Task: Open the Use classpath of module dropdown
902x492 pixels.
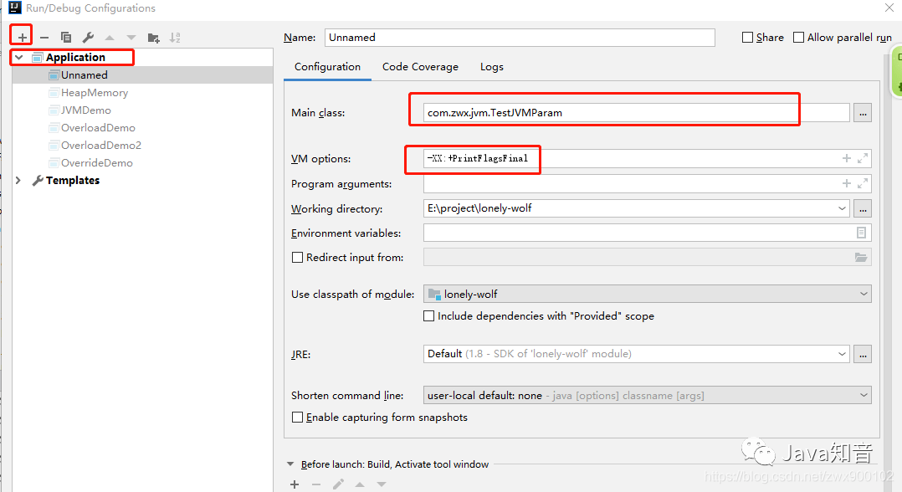Action: coord(647,294)
